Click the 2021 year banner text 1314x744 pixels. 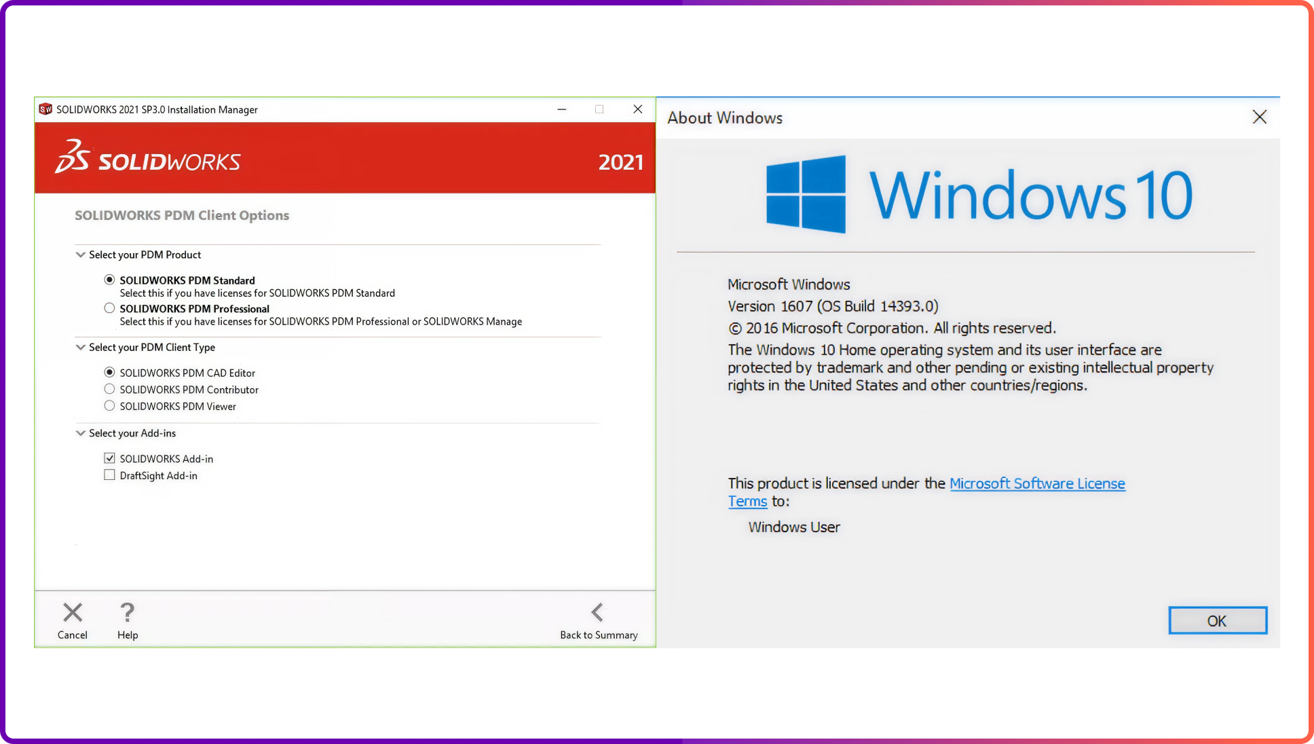click(x=620, y=162)
